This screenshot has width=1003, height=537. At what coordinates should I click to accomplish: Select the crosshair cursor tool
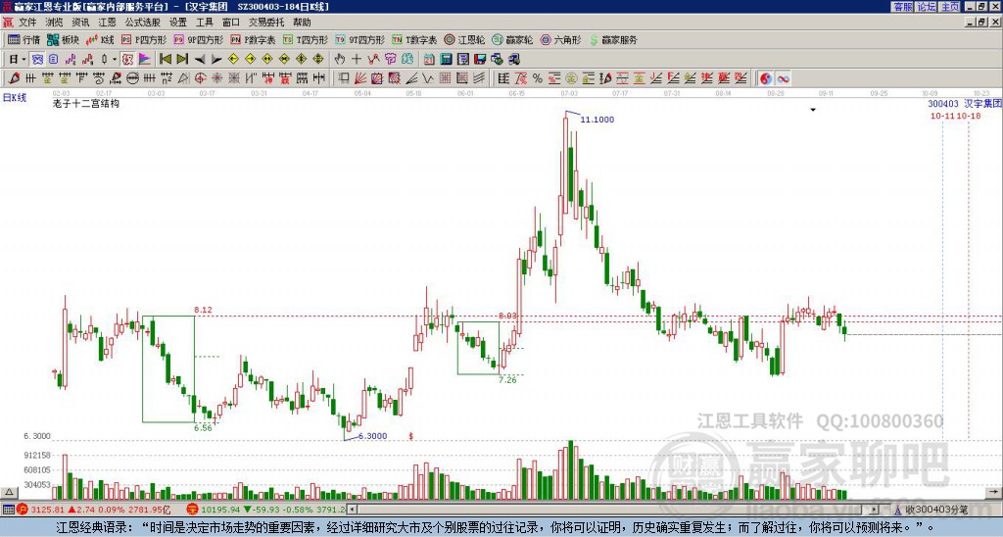click(357, 59)
